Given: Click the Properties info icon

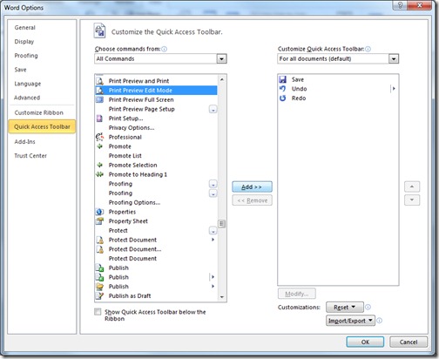Looking at the screenshot, I should pyautogui.click(x=99, y=212).
